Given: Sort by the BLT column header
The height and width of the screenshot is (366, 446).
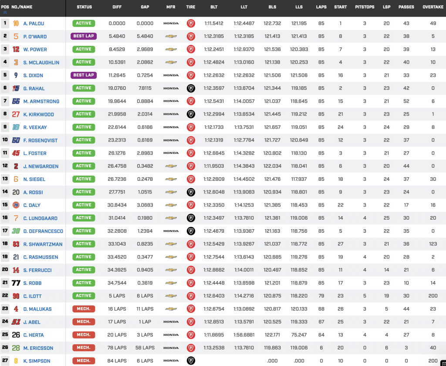Looking at the screenshot, I should tap(214, 7).
